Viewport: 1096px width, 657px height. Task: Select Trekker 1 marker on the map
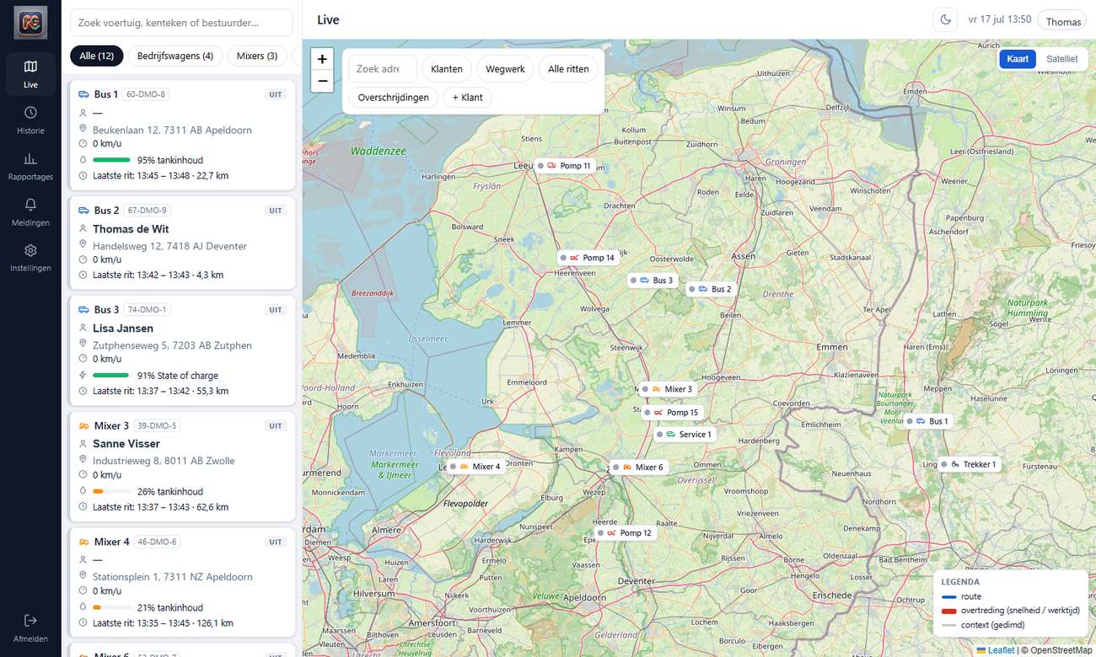point(970,464)
